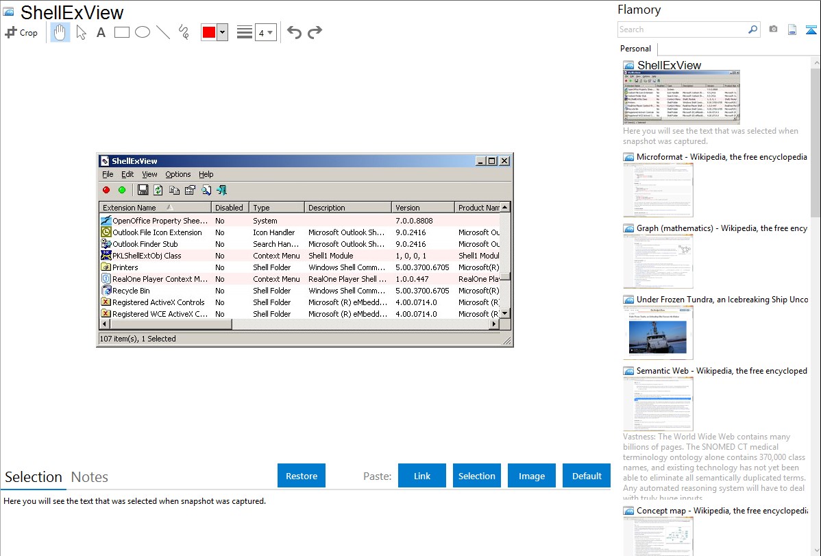Click the Paste Image button
Viewport: 821px width, 556px height.
(531, 476)
